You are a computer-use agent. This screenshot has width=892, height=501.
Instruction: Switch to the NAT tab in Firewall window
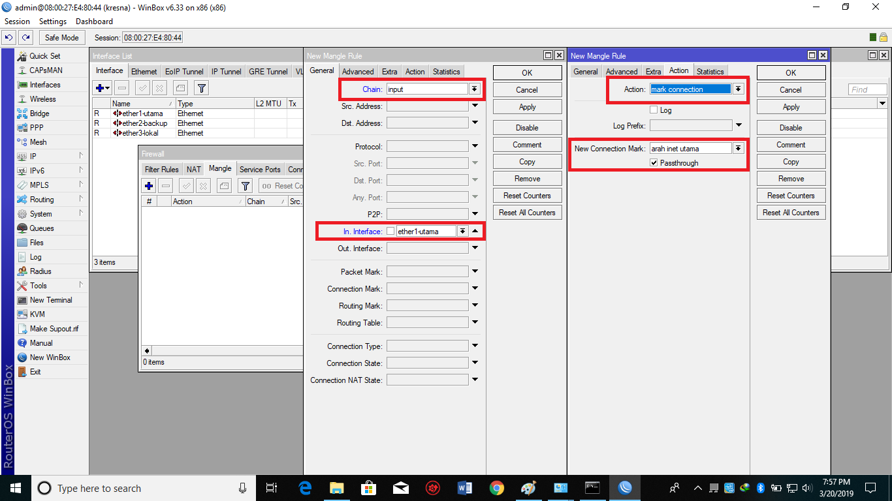(x=194, y=170)
